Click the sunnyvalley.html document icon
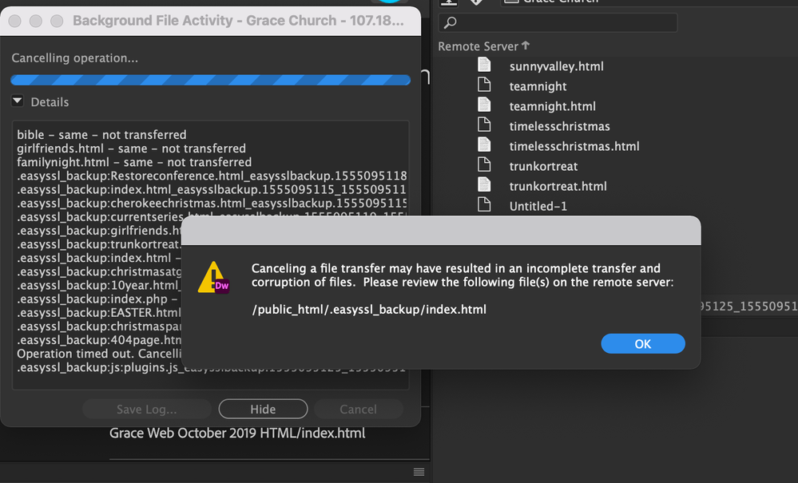 pyautogui.click(x=484, y=65)
